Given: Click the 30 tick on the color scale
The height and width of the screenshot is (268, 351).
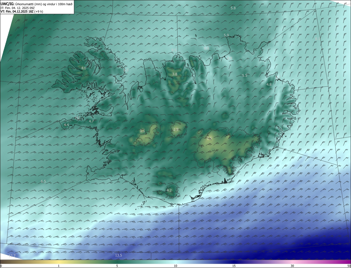Looking at the screenshot, I should [292, 266].
